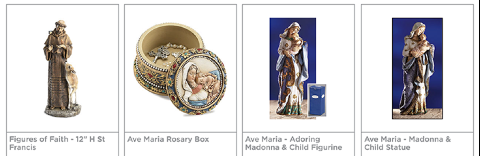The height and width of the screenshot is (156, 482).
Task: Open 'Ave Maria - Adoring Madonna & Child Figurine' link
Action: pos(293,143)
